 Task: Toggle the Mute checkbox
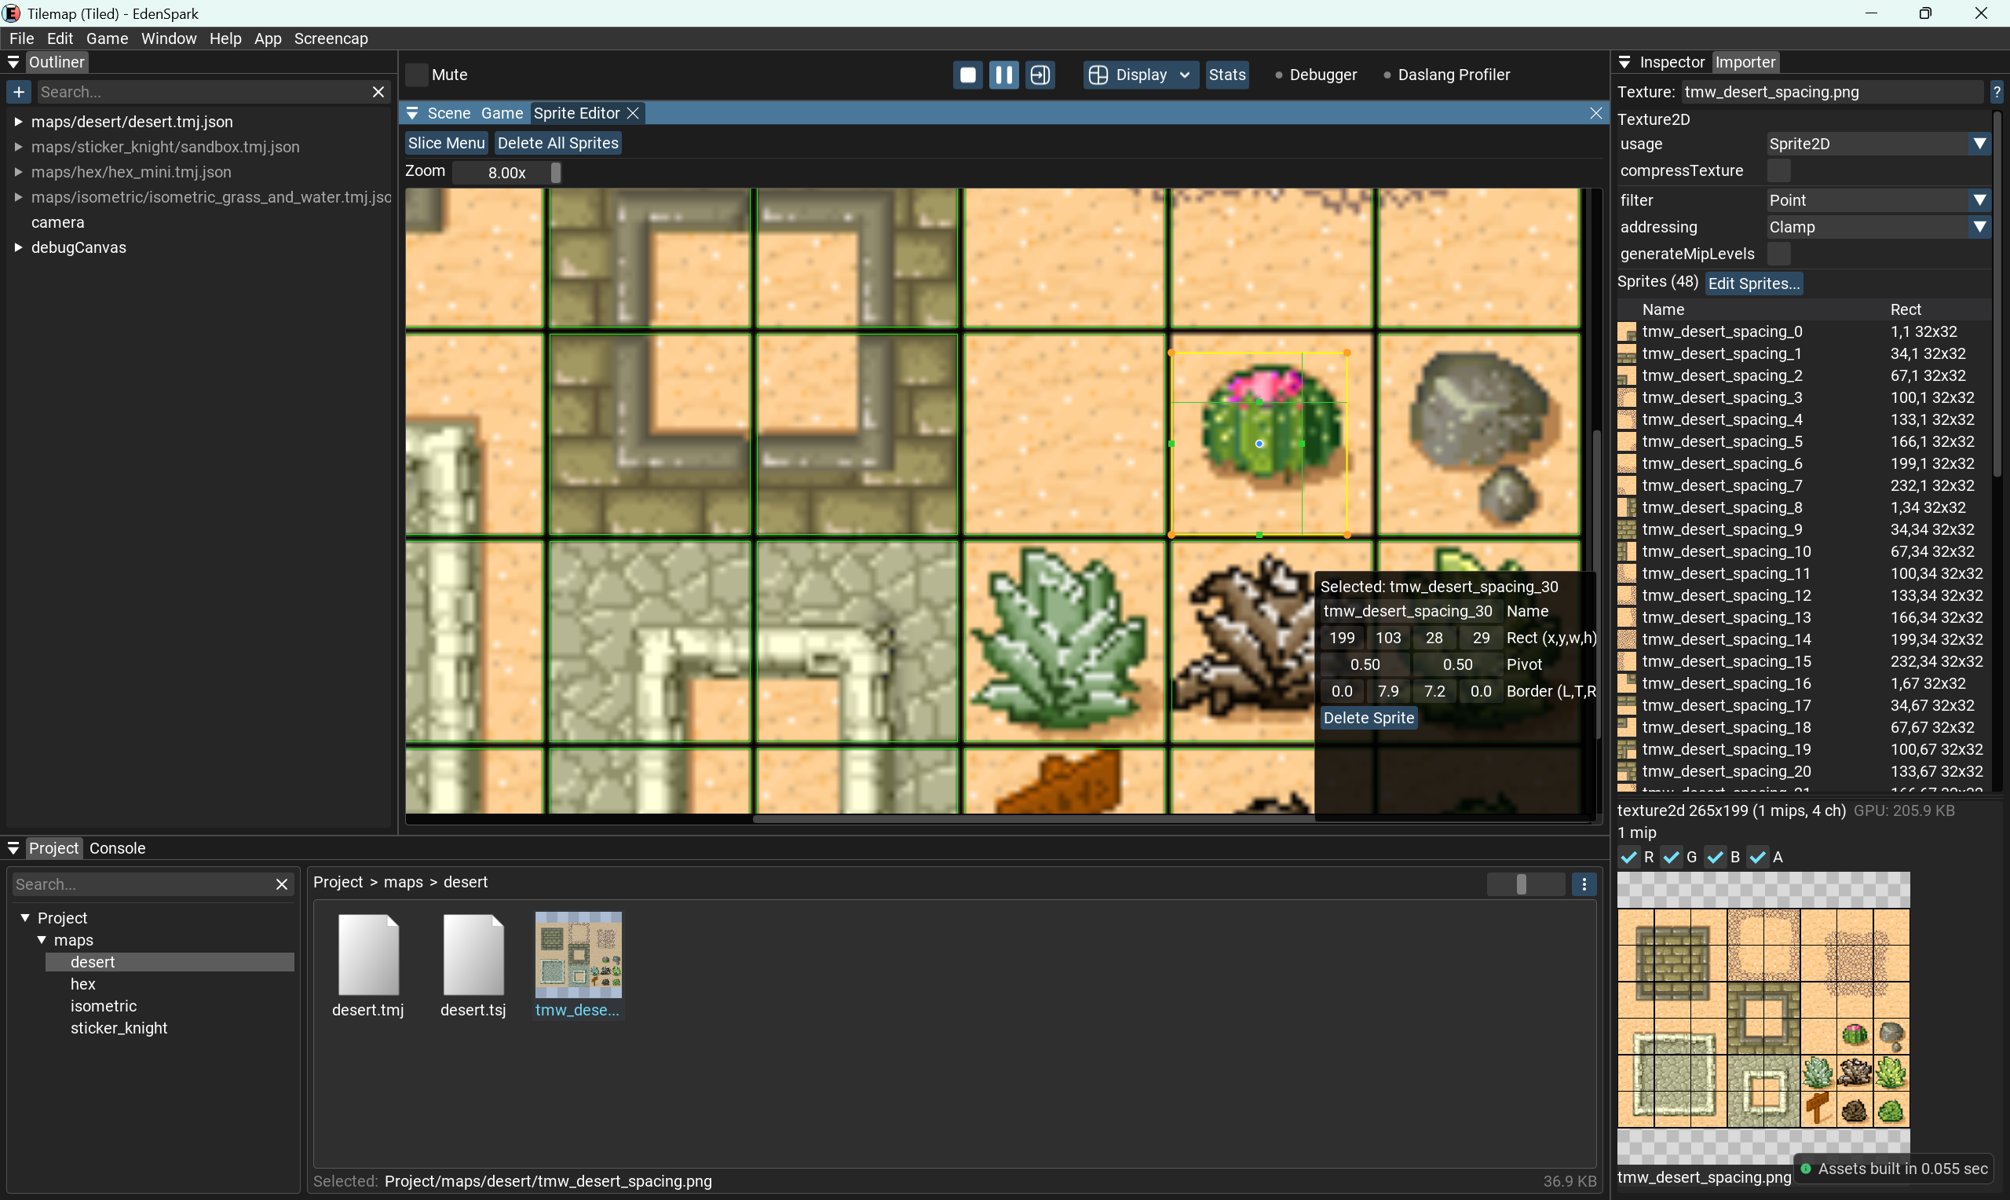(416, 75)
